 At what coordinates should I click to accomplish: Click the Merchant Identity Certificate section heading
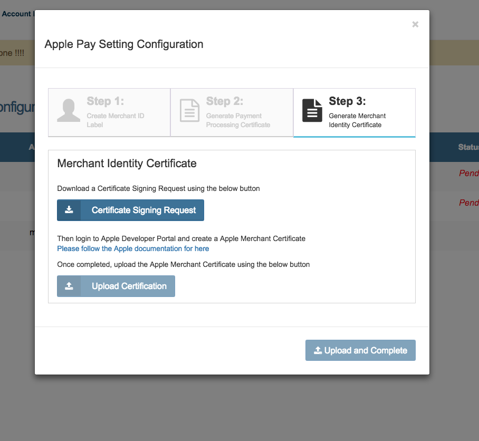[x=127, y=164]
